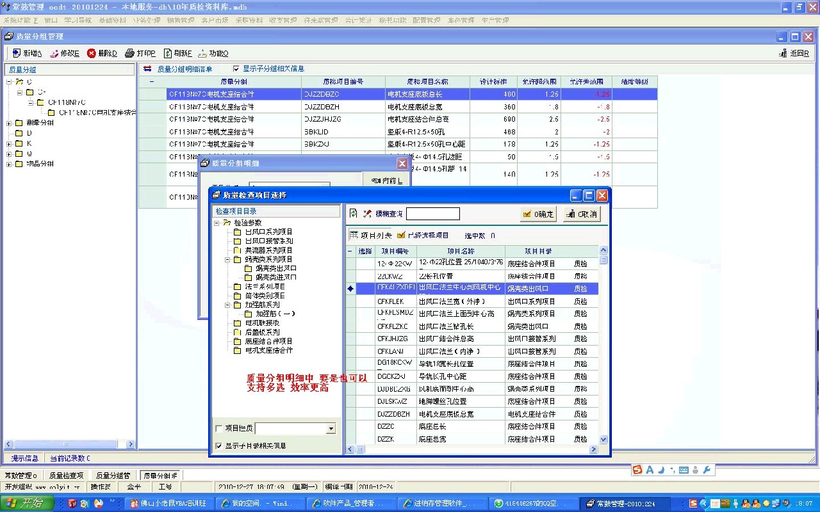Click the red 删除 (Delete) icon

92,53
